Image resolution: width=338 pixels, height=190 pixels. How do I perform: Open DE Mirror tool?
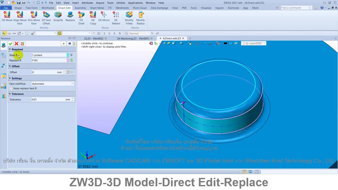(x=104, y=16)
